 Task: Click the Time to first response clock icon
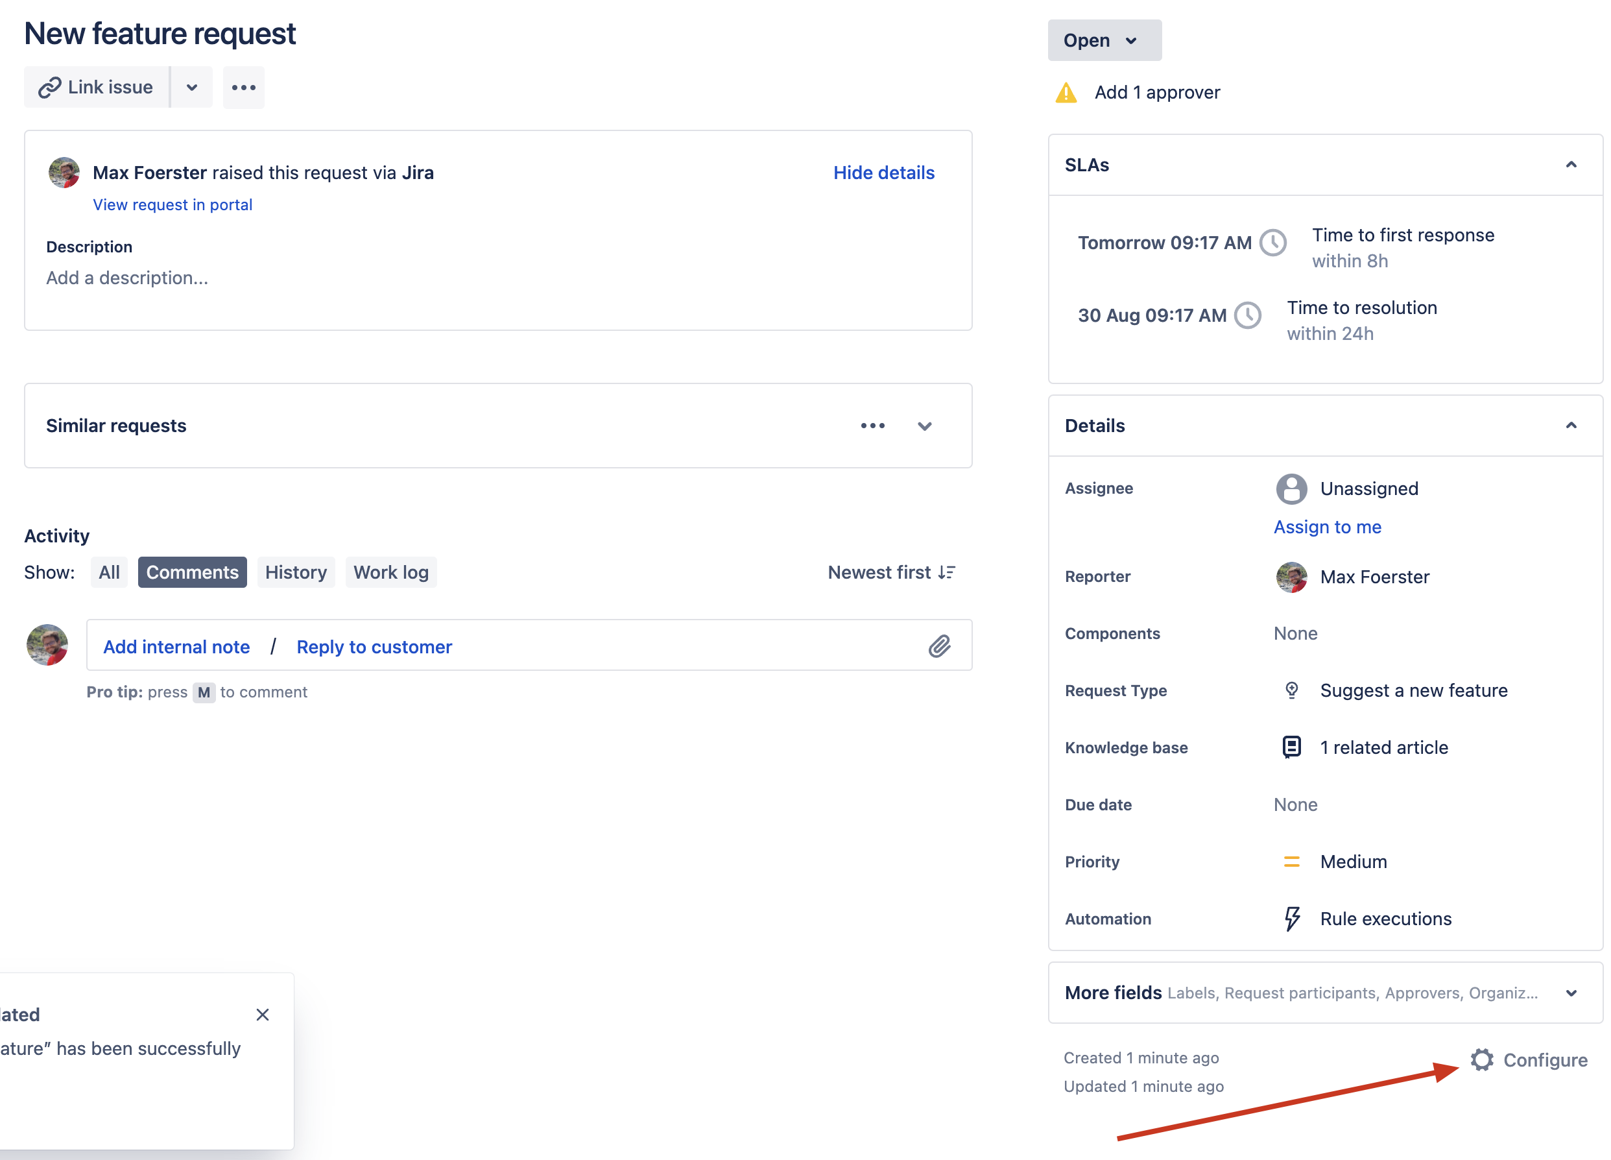(x=1272, y=243)
